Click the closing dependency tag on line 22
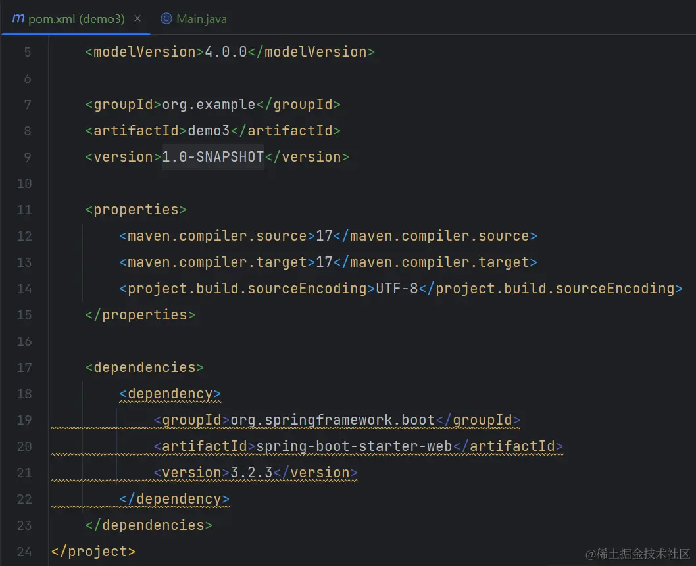The width and height of the screenshot is (696, 566). pyautogui.click(x=174, y=499)
